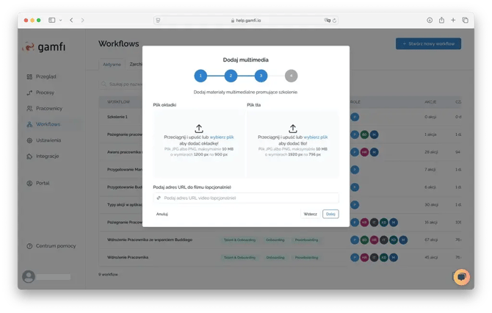Click the Plik okładki drop zone

click(x=199, y=144)
